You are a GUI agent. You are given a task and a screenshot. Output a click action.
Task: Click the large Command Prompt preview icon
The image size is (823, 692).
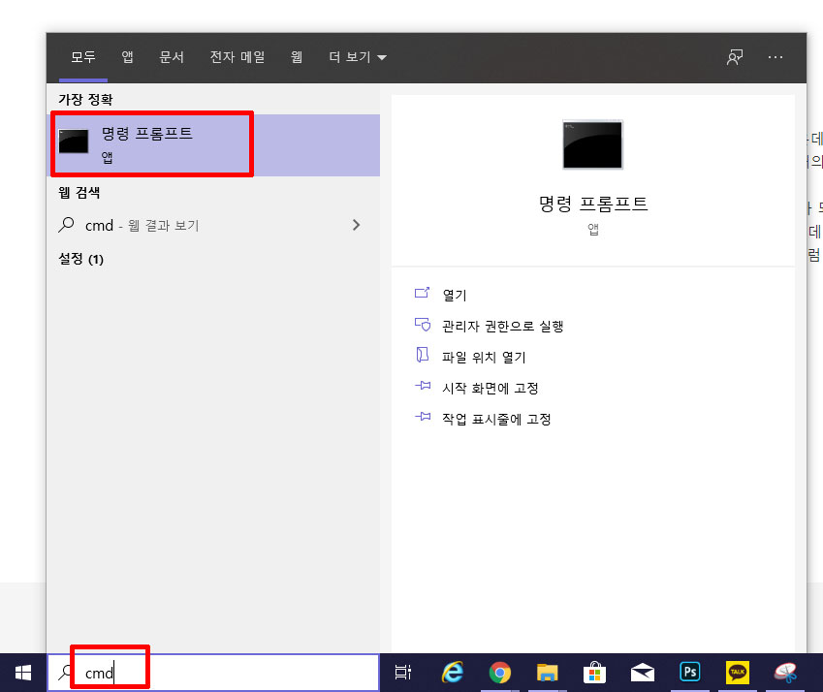pyautogui.click(x=592, y=144)
